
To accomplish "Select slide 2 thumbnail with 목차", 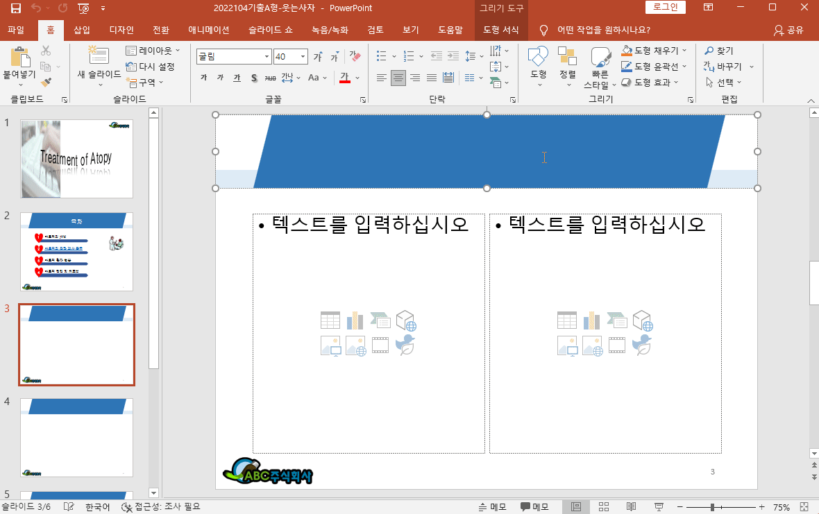I will (77, 252).
